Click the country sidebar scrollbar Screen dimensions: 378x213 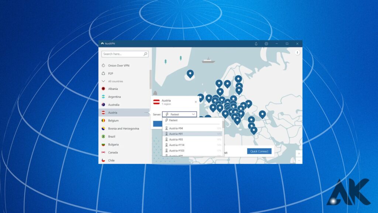click(151, 79)
